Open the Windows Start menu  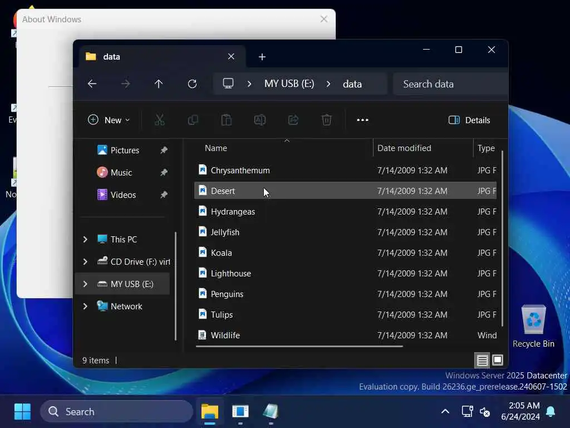click(22, 412)
